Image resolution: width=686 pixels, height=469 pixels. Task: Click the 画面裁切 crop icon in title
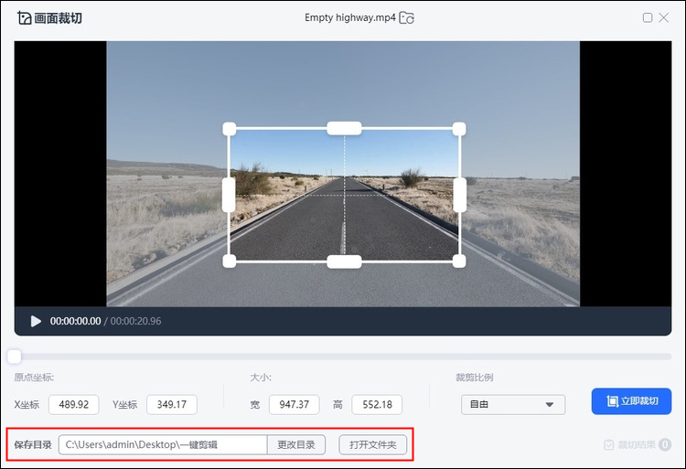(x=24, y=17)
